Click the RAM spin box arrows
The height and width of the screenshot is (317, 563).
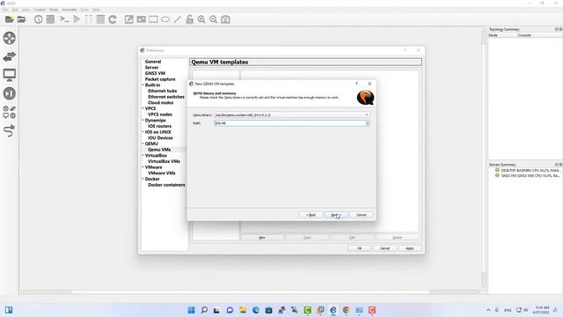coord(368,123)
